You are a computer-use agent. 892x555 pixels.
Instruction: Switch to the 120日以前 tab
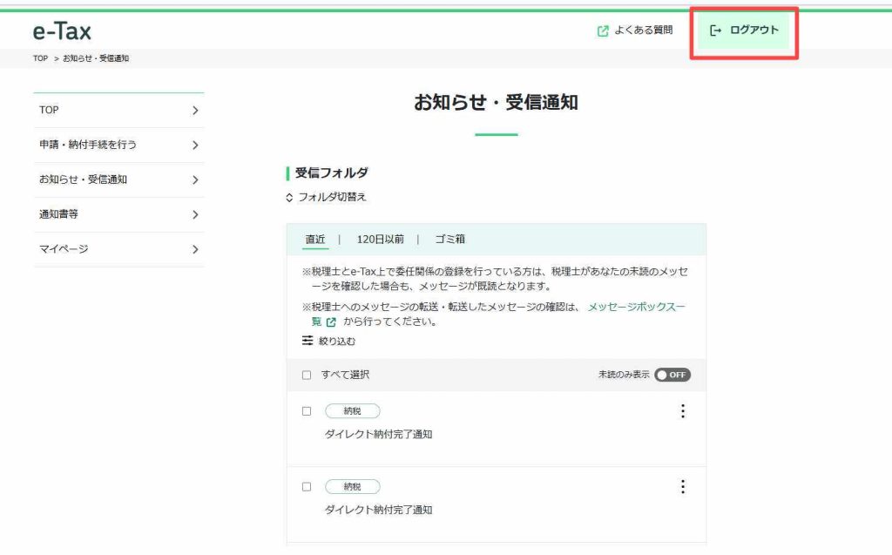[380, 240]
